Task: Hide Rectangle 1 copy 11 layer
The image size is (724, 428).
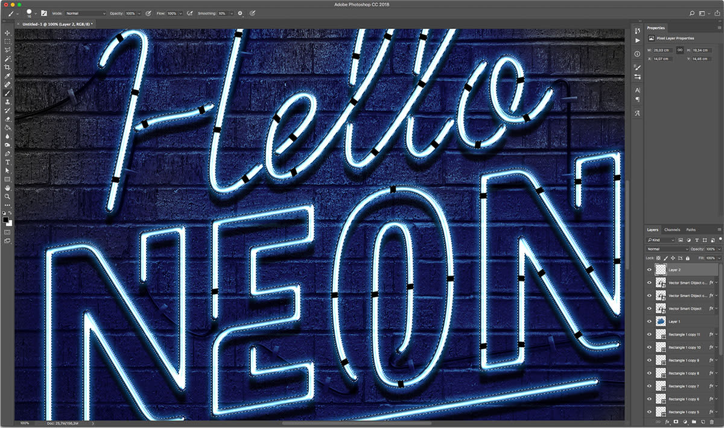Action: 649,335
